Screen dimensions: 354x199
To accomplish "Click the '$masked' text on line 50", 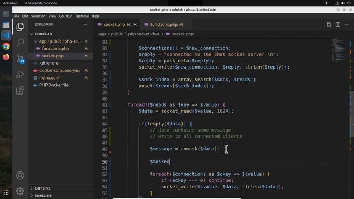I will point(160,161).
